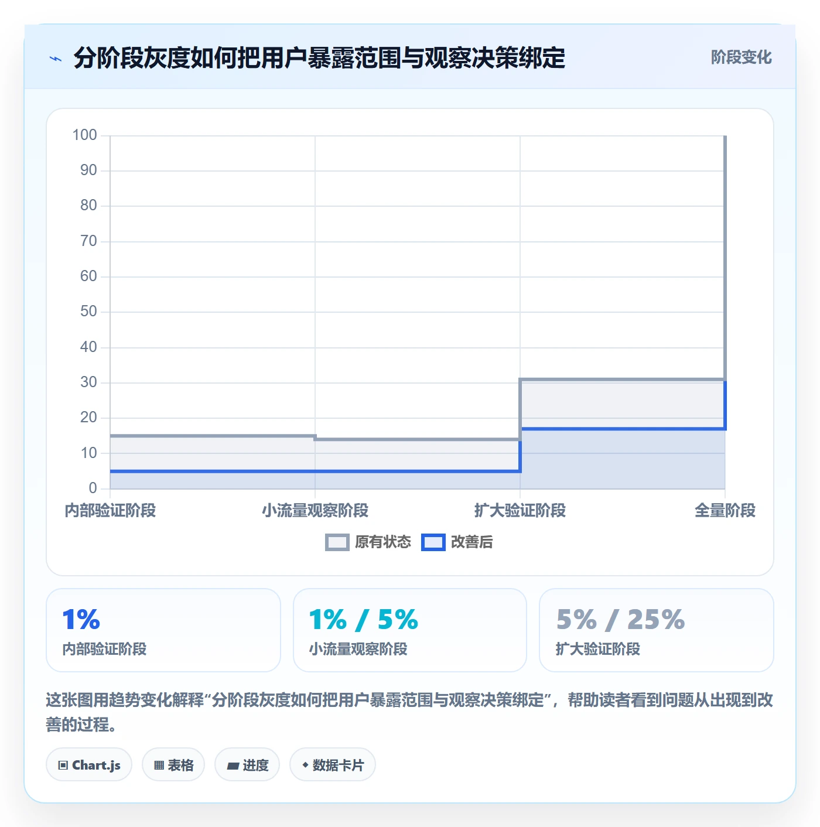The image size is (820, 827).
Task: Click the 阶段变化 label in header
Action: point(742,57)
